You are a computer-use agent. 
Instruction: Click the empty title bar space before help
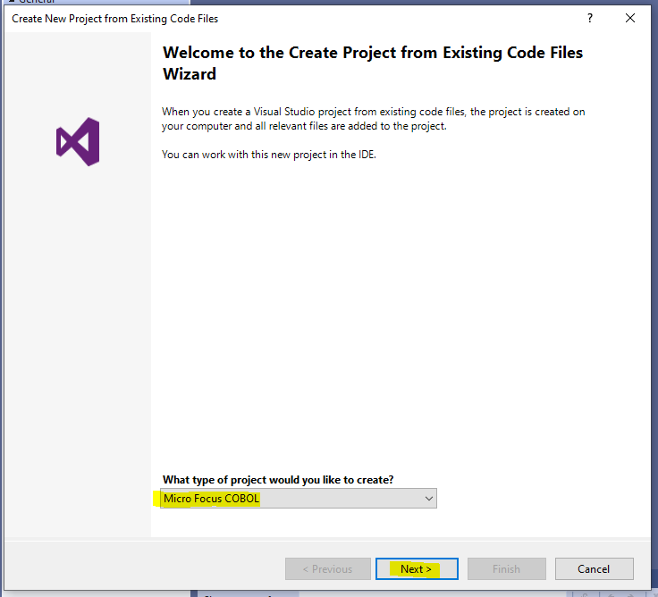click(402, 18)
